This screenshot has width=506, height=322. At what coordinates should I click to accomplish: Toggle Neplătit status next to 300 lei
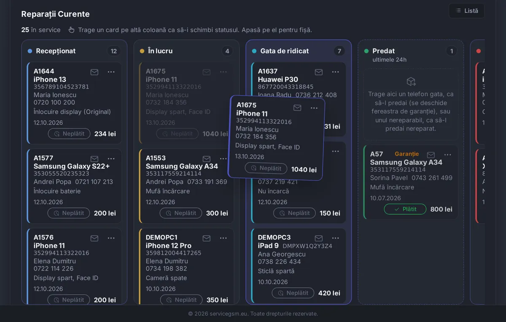(181, 213)
